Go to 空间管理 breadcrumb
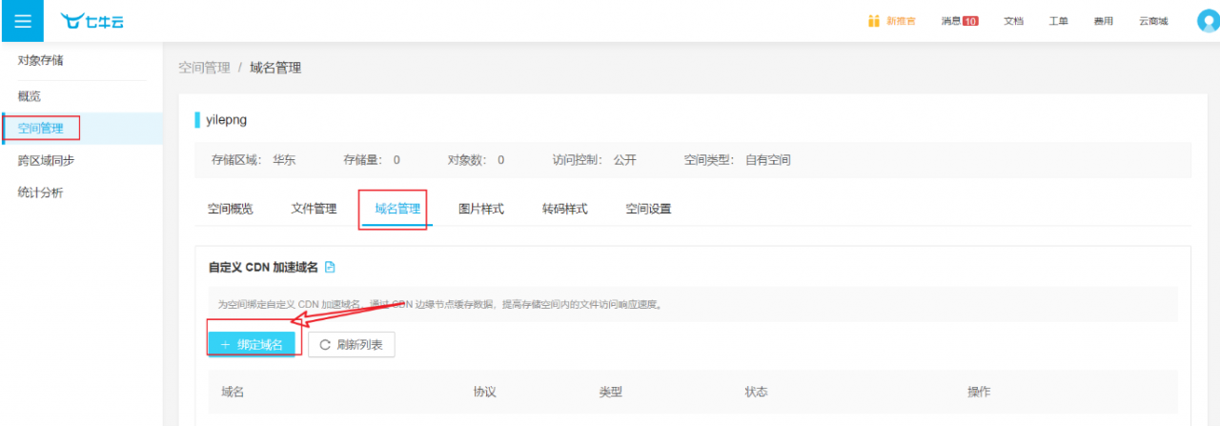Image resolution: width=1220 pixels, height=426 pixels. point(204,68)
